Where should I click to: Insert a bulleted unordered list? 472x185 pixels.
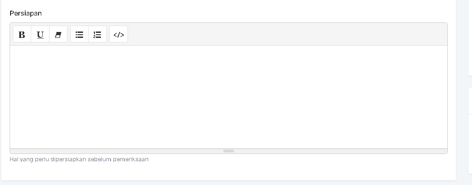(x=79, y=34)
